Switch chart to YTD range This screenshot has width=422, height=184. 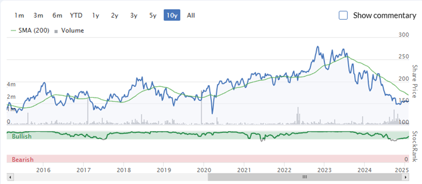click(76, 15)
